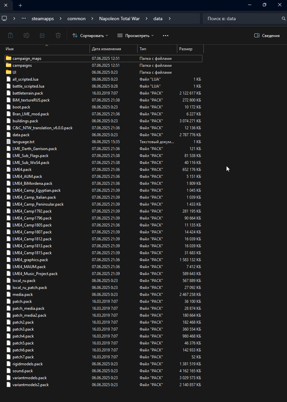Screen dimensions: 287x402
Task: Select LME4_Camp_Egyptian.pack file name
Action: 36,190
